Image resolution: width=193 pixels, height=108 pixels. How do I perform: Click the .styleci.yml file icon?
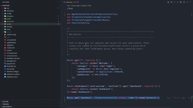tap(5, 48)
